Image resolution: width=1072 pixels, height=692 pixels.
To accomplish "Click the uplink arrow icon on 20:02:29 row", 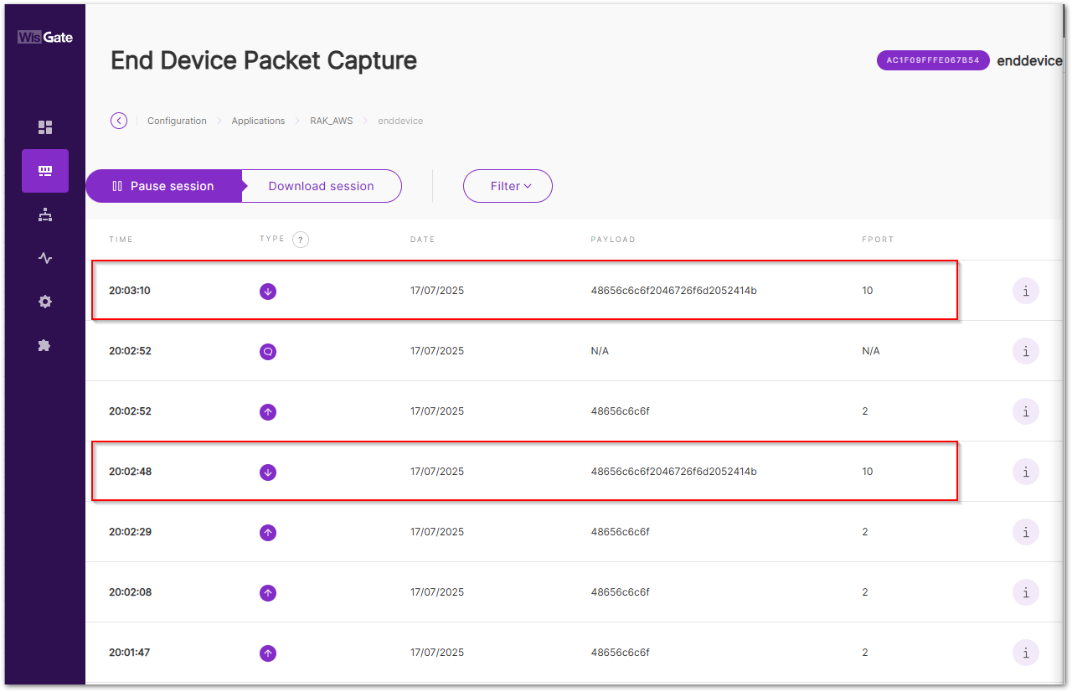I will [268, 532].
